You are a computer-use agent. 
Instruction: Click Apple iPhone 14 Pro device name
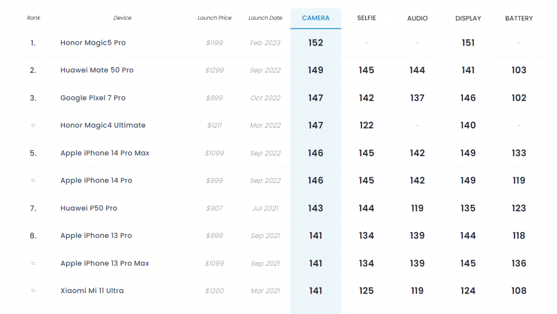point(96,180)
